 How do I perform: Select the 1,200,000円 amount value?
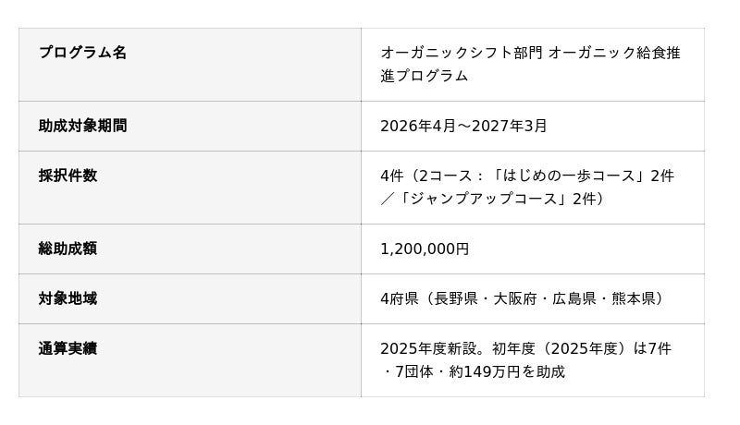coord(425,249)
